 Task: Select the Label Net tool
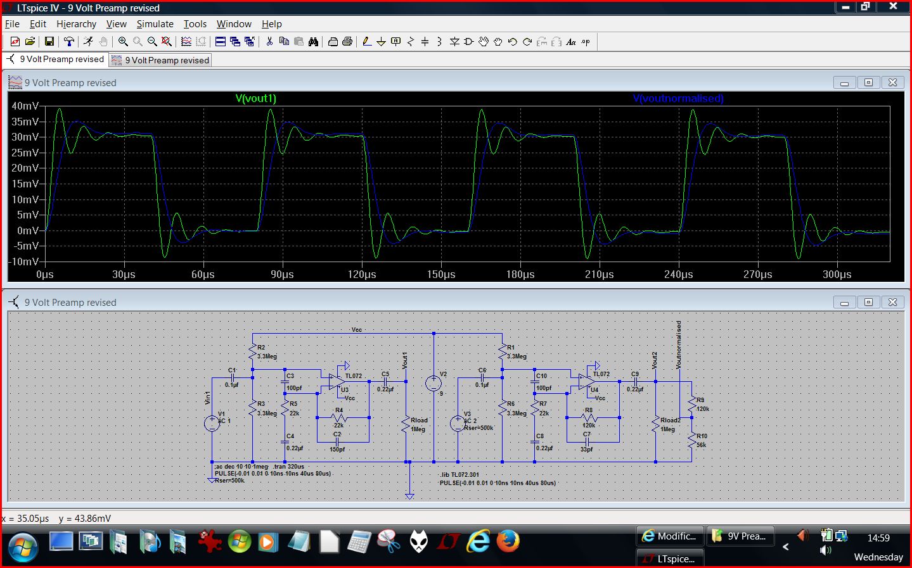[x=396, y=42]
